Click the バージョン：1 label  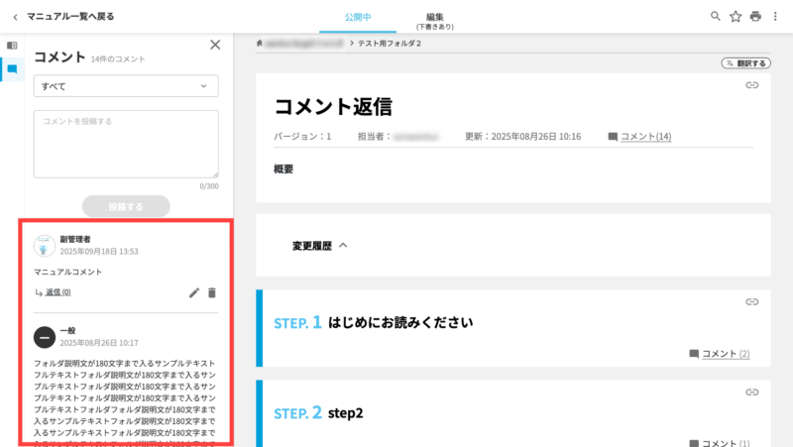(302, 137)
